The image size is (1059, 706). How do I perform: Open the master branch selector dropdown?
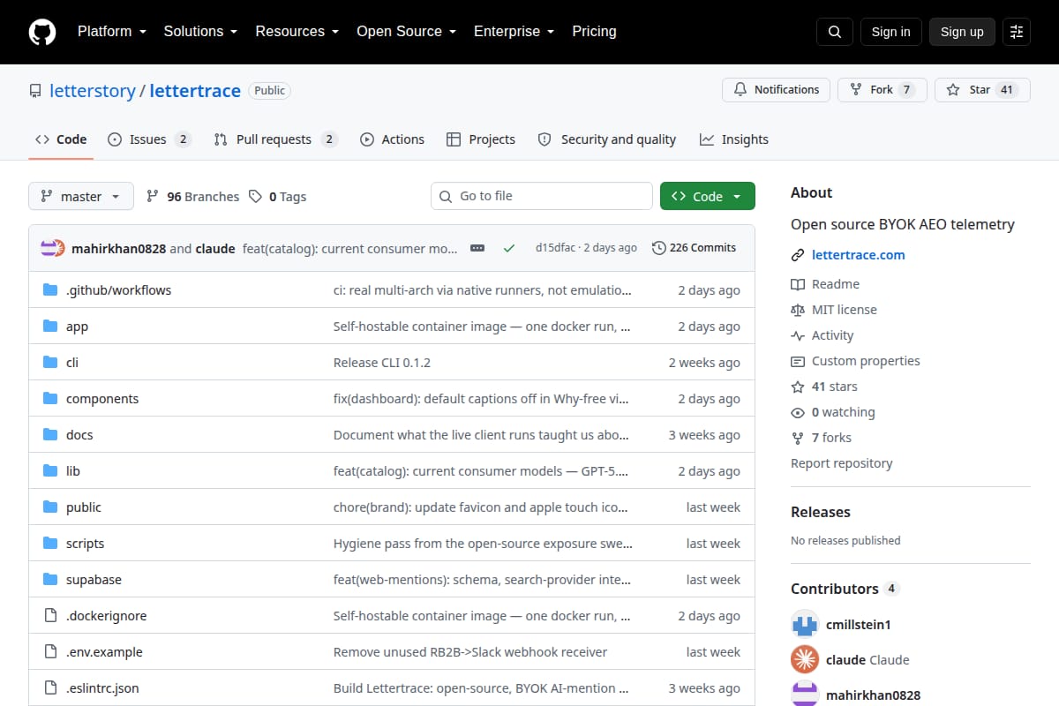pyautogui.click(x=81, y=196)
